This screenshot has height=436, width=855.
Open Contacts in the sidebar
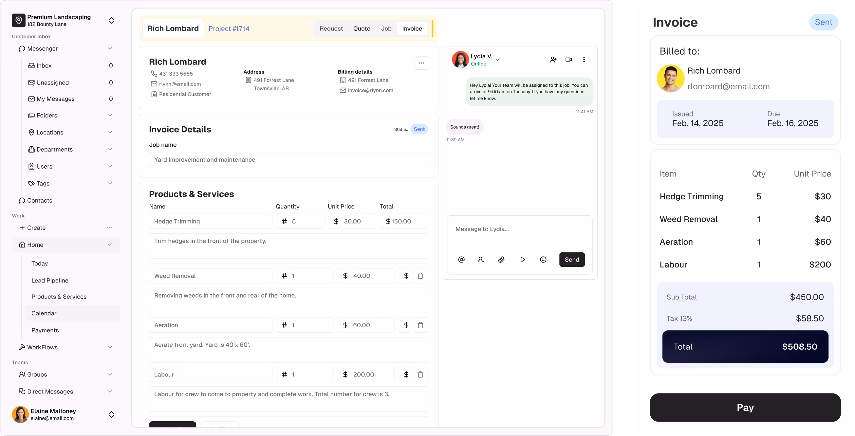click(40, 200)
